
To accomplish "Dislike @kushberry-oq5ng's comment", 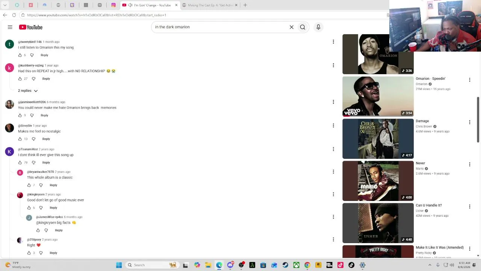I will coord(33,79).
